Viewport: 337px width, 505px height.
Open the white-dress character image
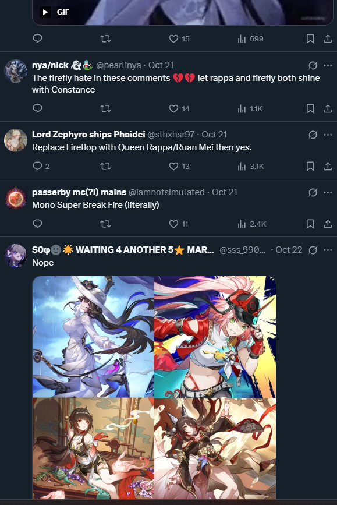(93, 337)
